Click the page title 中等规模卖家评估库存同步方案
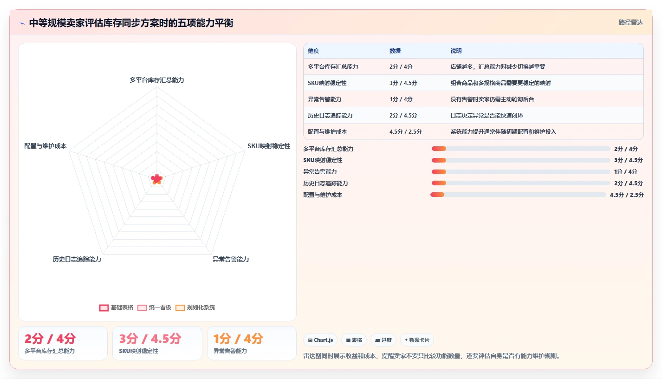 tap(131, 23)
